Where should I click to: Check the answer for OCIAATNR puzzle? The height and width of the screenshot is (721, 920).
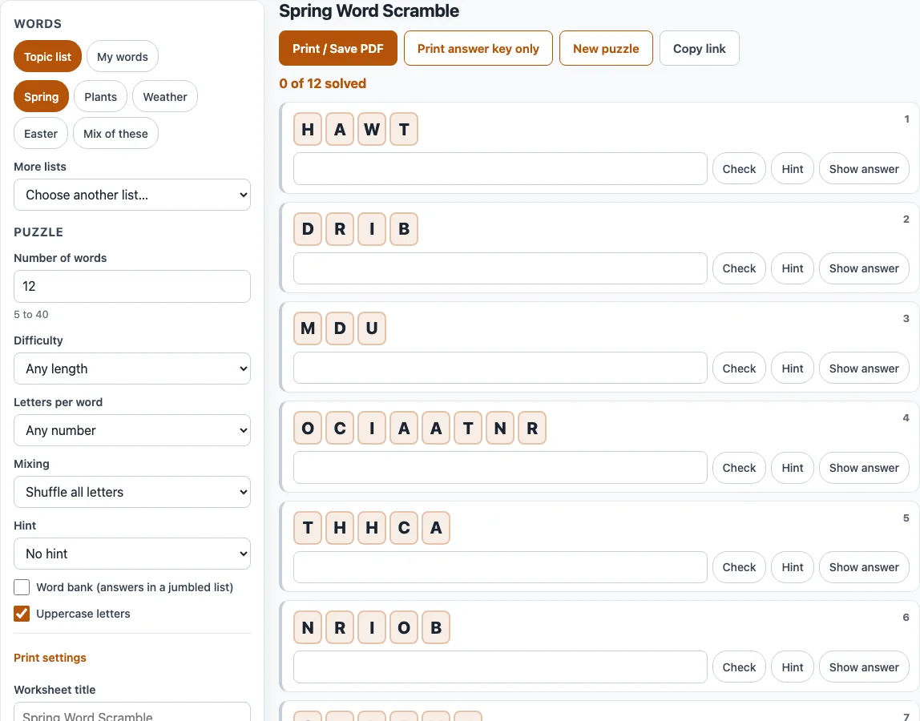[739, 468]
